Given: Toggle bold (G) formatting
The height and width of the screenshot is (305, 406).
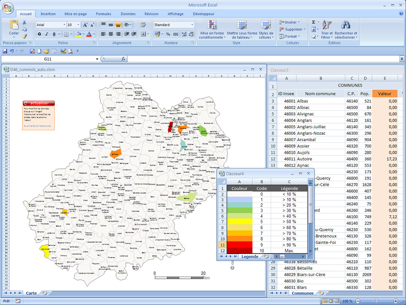Looking at the screenshot, I should pos(39,34).
